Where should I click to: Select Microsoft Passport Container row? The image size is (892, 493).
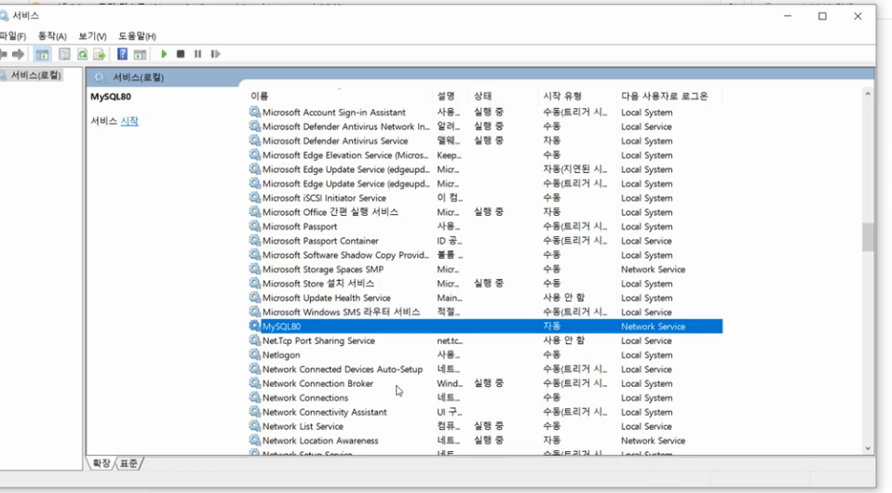(x=486, y=241)
